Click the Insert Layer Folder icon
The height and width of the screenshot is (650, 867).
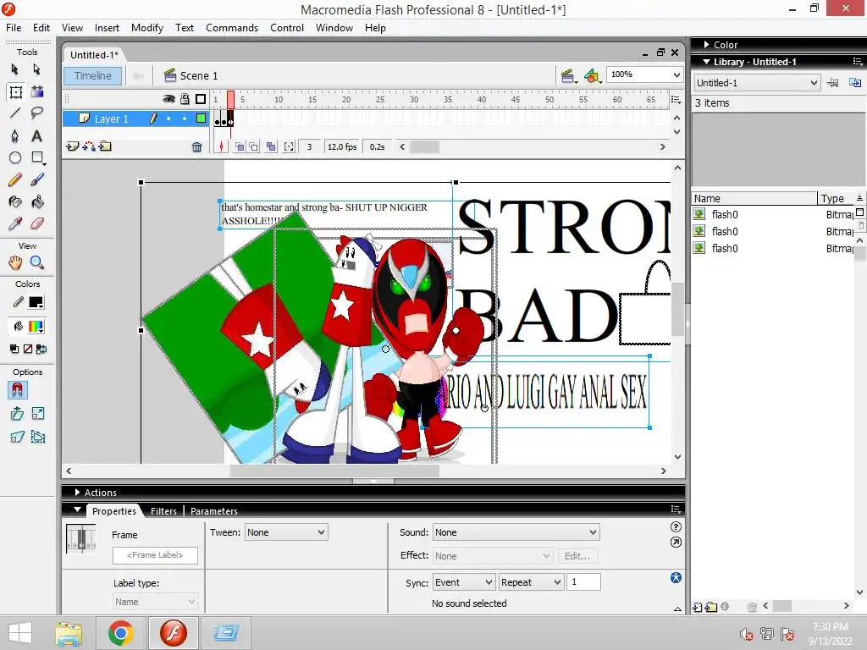point(105,146)
